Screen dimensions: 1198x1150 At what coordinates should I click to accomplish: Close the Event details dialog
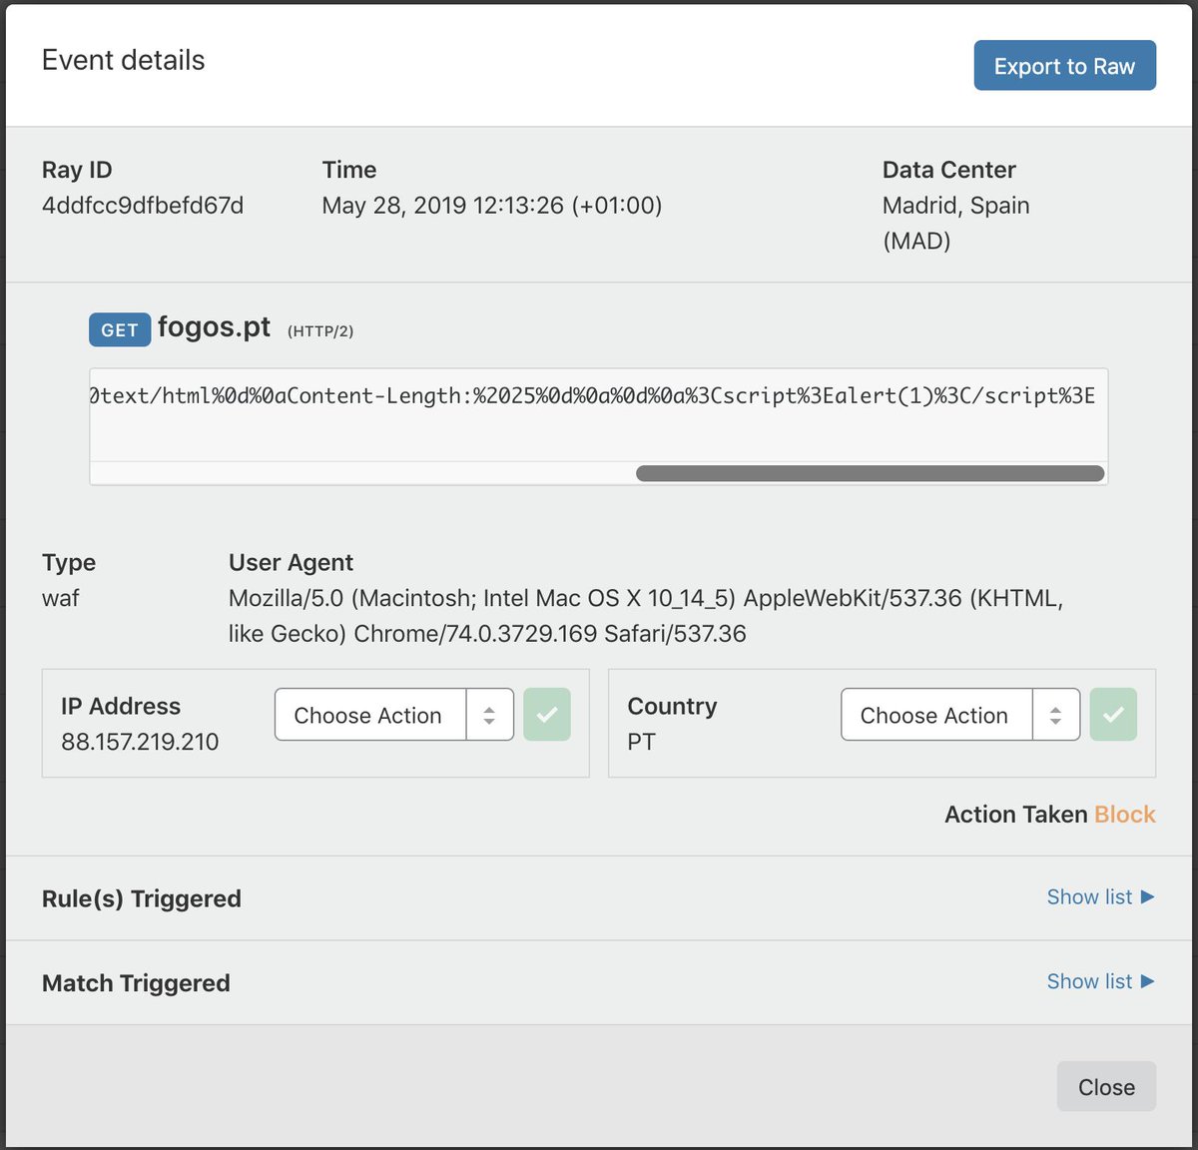coord(1106,1087)
